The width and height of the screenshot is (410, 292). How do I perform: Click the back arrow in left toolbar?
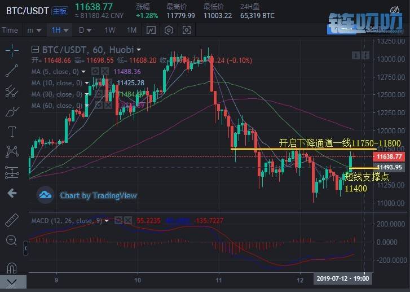[12, 194]
